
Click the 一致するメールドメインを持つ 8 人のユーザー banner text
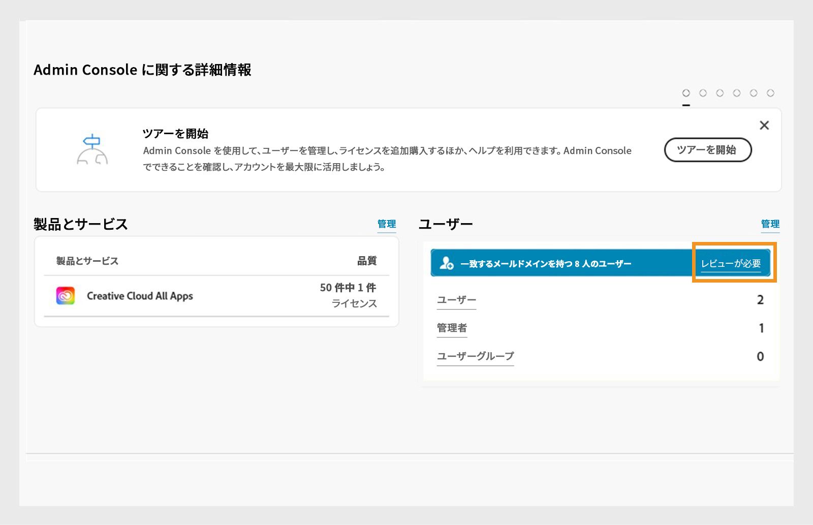click(546, 264)
